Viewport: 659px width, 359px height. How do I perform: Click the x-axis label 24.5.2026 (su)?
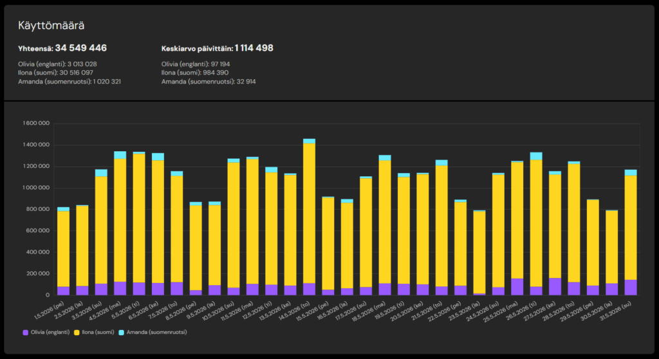pyautogui.click(x=483, y=311)
